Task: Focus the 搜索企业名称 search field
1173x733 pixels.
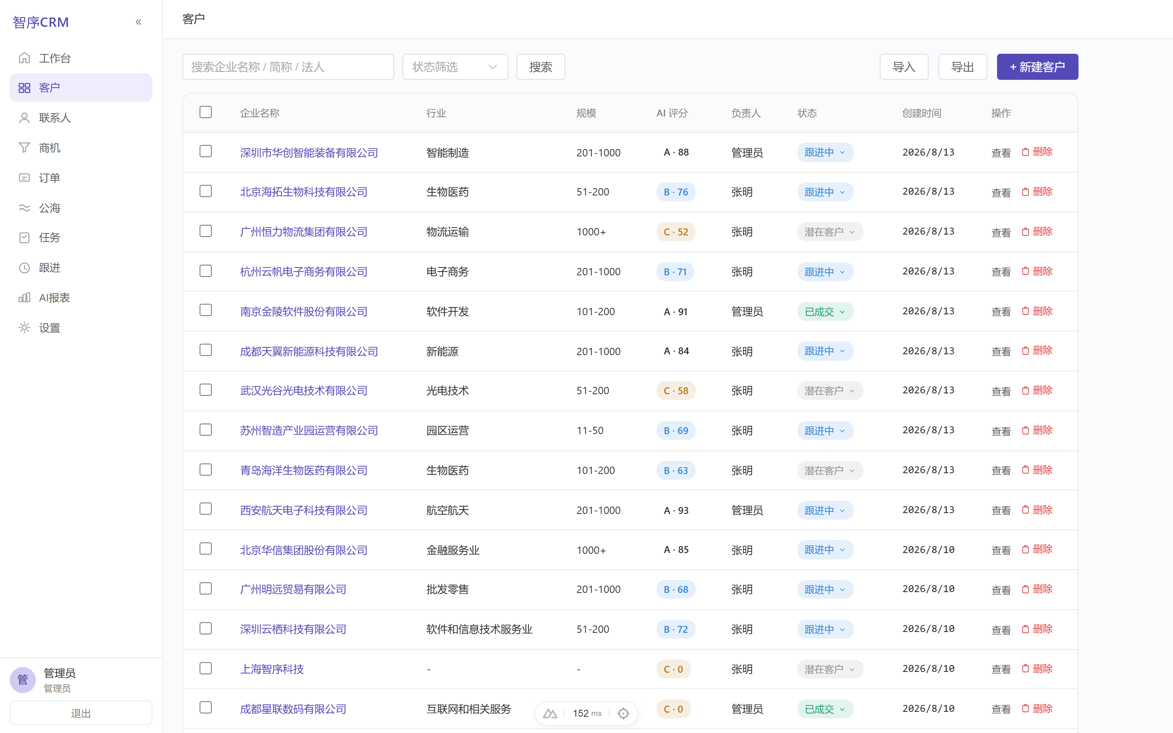Action: (288, 67)
